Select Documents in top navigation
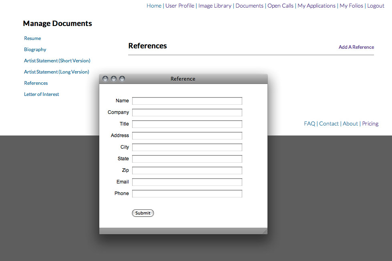 tap(249, 6)
